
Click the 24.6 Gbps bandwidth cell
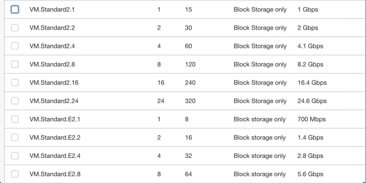click(312, 101)
